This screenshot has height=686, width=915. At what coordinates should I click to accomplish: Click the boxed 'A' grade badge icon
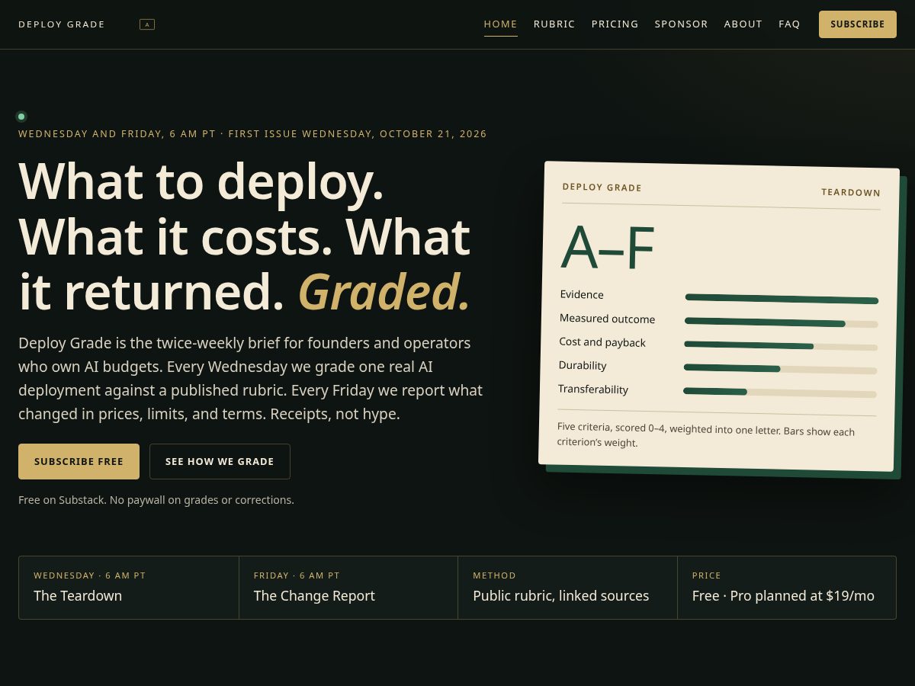(x=147, y=24)
